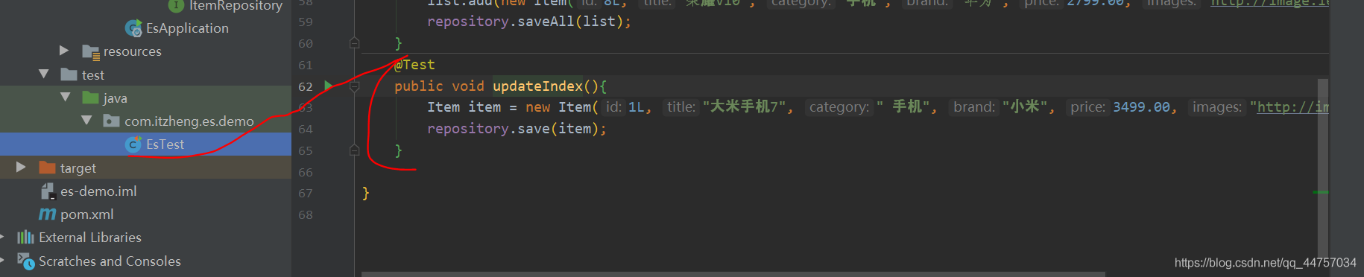Click the com.itzheng.es.demo package icon

[x=111, y=121]
